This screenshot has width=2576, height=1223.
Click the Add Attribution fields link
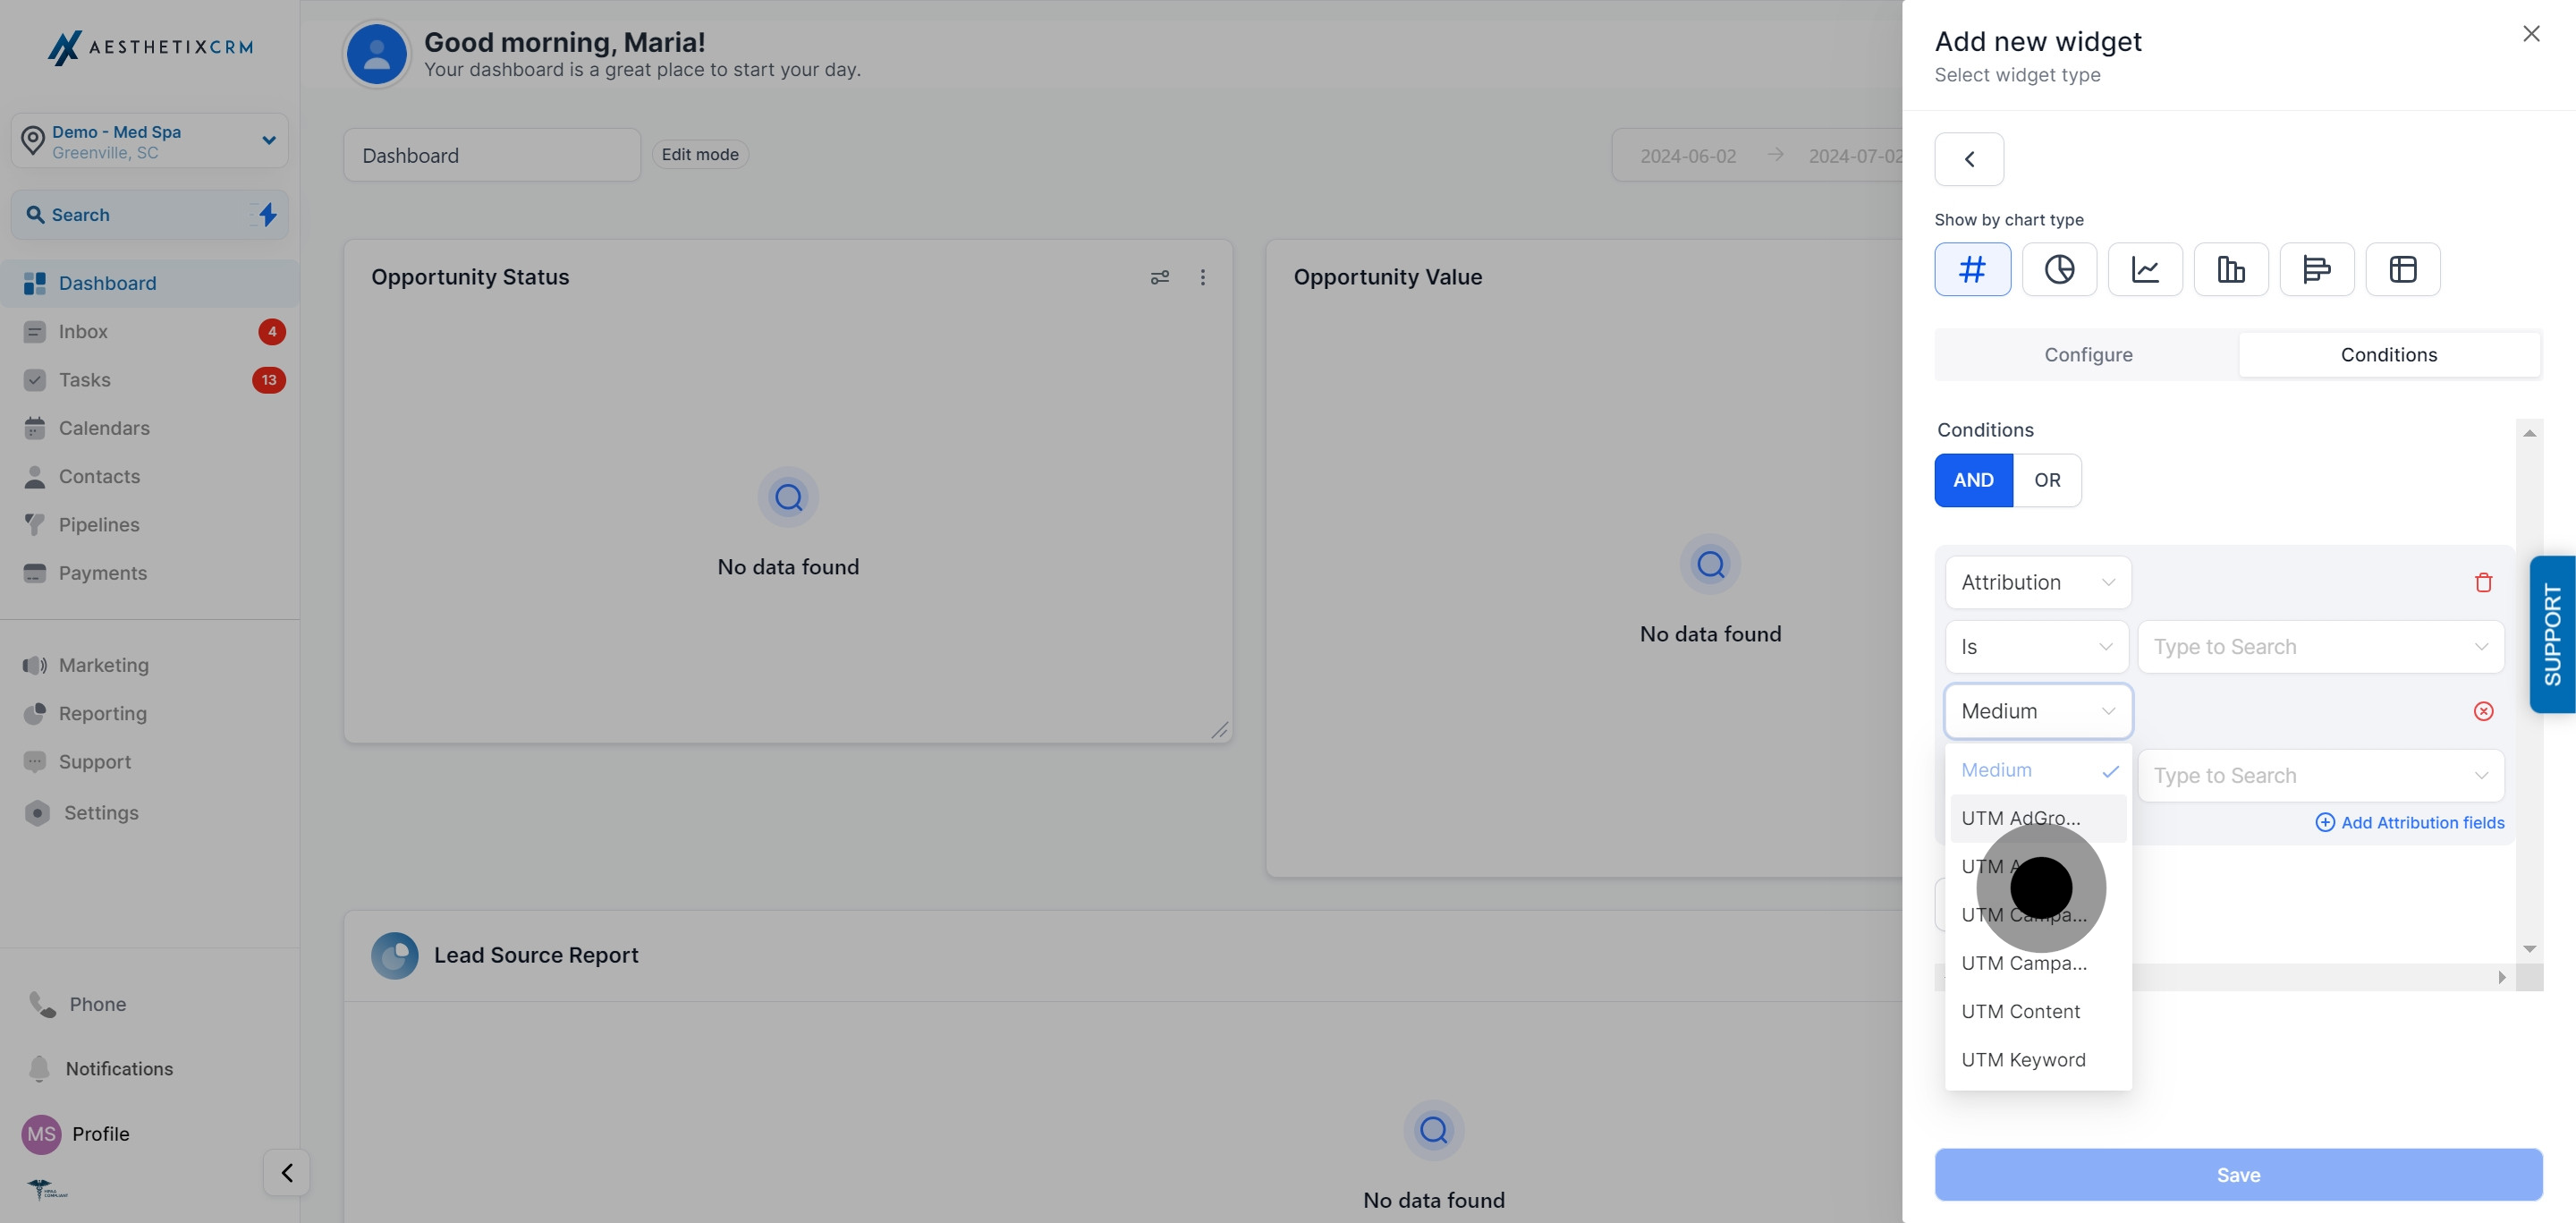[x=2410, y=822]
